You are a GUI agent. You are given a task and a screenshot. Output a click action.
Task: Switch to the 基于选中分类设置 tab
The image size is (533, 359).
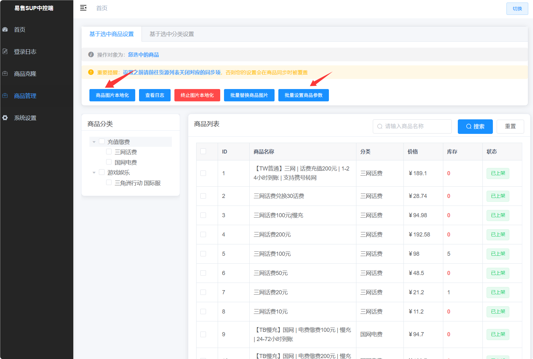coord(172,34)
